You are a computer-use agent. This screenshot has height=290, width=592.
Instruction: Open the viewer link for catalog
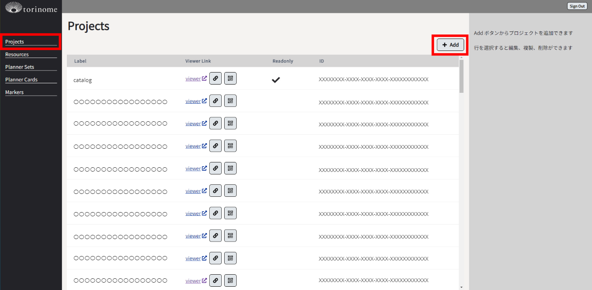(x=193, y=79)
